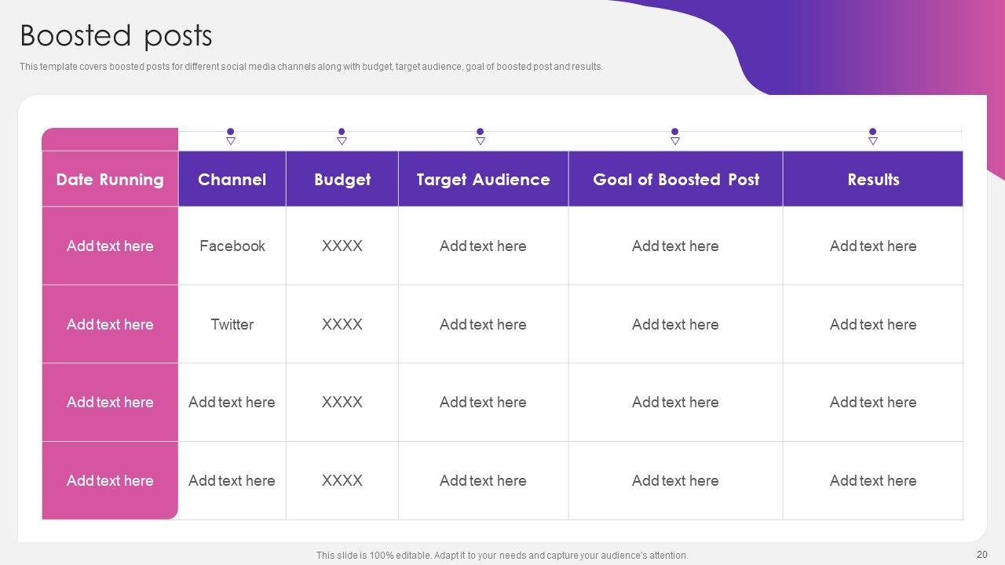1005x565 pixels.
Task: Click the Target Audience header cell
Action: point(483,180)
